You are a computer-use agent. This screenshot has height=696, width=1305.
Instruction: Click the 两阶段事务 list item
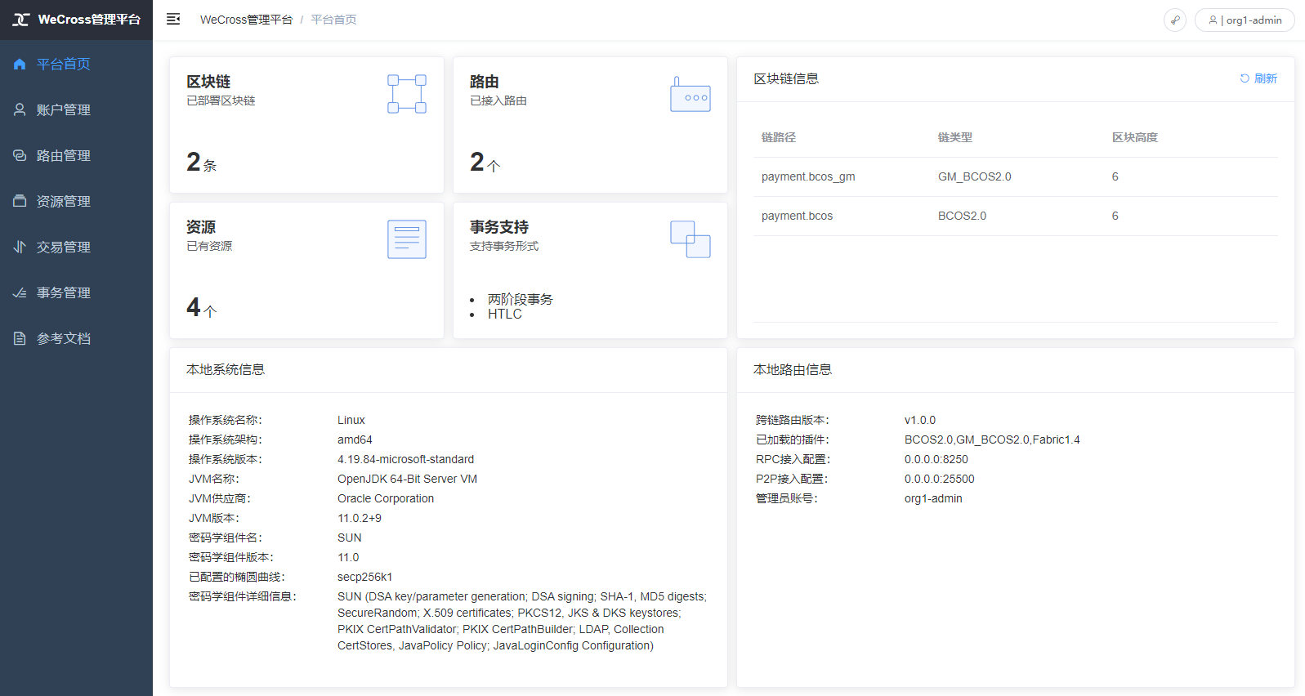(521, 299)
